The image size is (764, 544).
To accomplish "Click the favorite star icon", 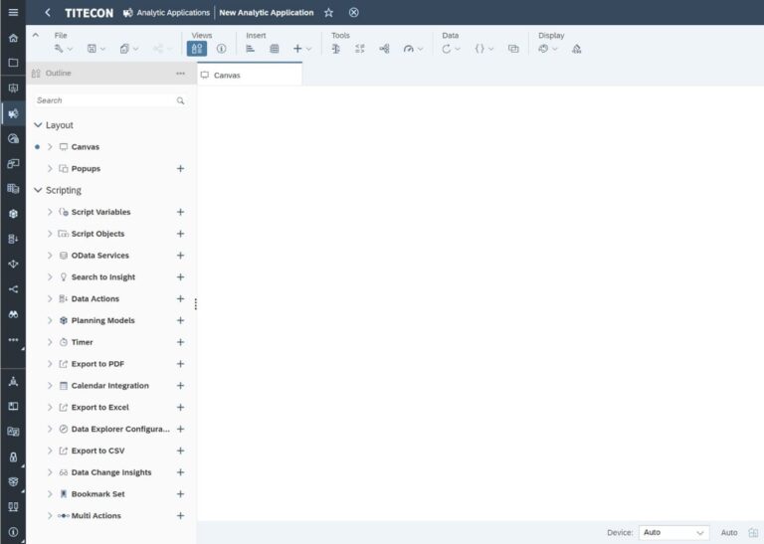I will point(329,13).
